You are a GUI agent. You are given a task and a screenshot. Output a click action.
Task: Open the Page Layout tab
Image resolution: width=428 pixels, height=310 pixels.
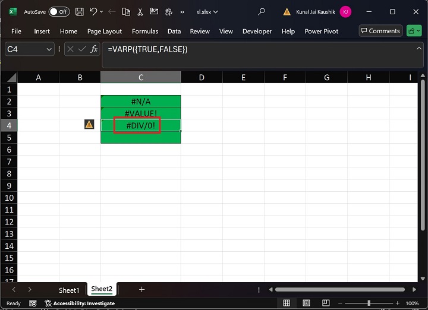(x=105, y=31)
